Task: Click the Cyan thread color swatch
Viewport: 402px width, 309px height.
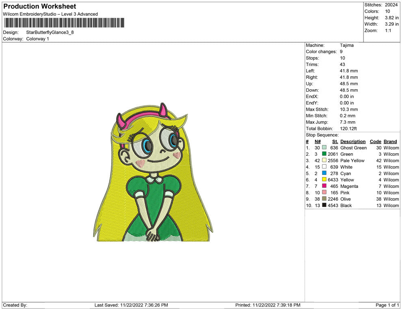Action: pos(324,173)
